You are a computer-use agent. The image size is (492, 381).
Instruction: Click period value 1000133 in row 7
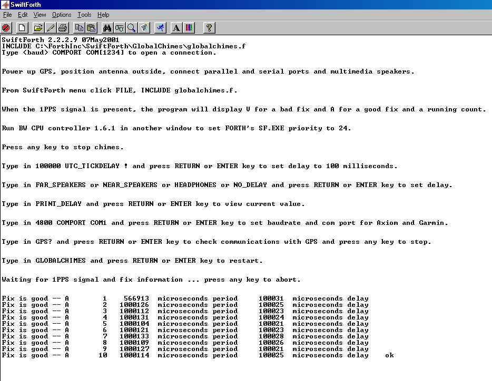(x=134, y=336)
